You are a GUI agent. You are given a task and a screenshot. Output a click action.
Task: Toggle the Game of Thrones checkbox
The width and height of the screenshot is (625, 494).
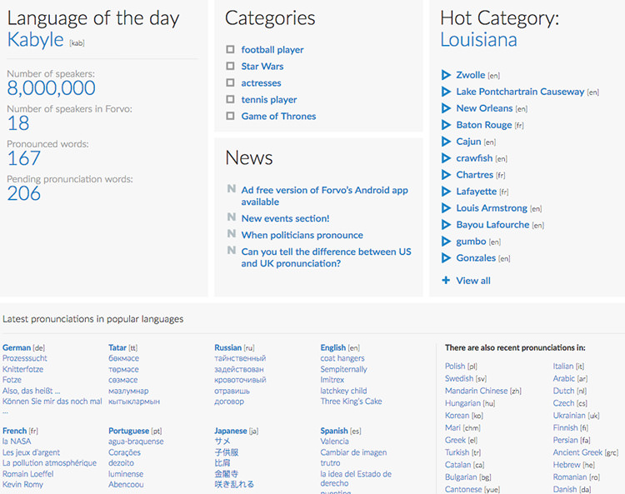(231, 117)
